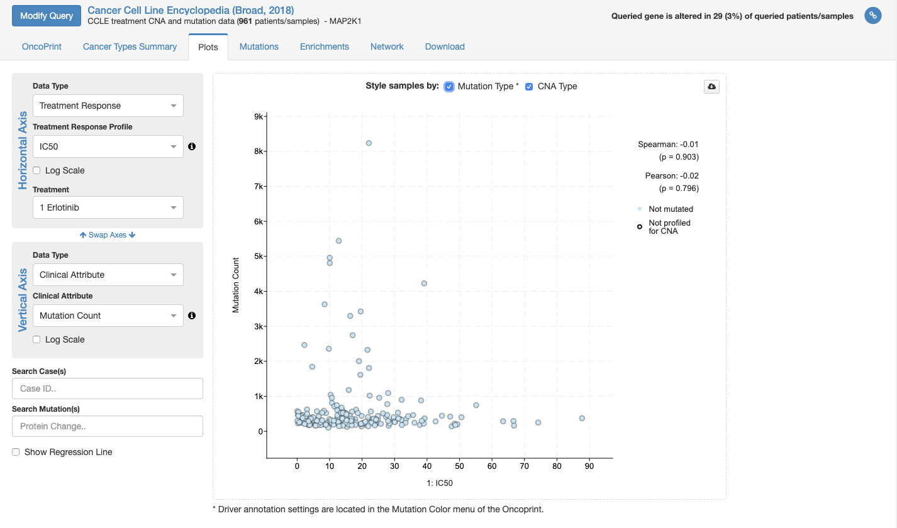Click the info icon beside Mutation Count
This screenshot has width=897, height=528.
click(x=192, y=316)
